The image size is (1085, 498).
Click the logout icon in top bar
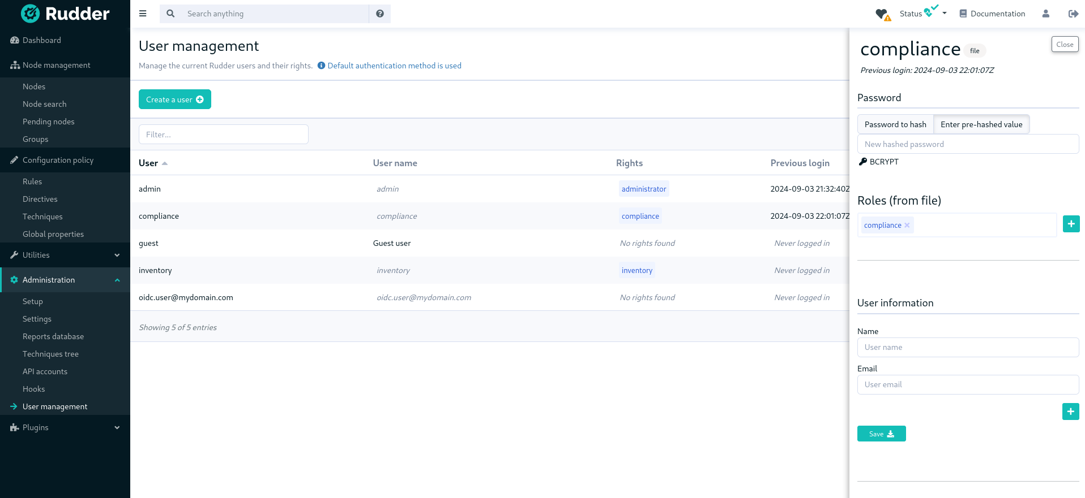[1073, 14]
